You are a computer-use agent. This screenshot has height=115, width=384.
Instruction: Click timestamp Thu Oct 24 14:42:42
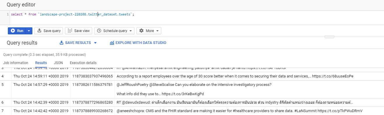click(41, 111)
